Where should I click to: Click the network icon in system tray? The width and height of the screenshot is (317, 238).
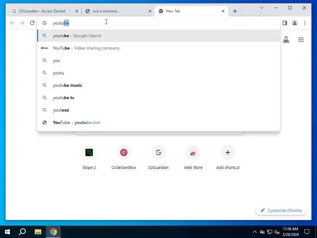click(270, 232)
